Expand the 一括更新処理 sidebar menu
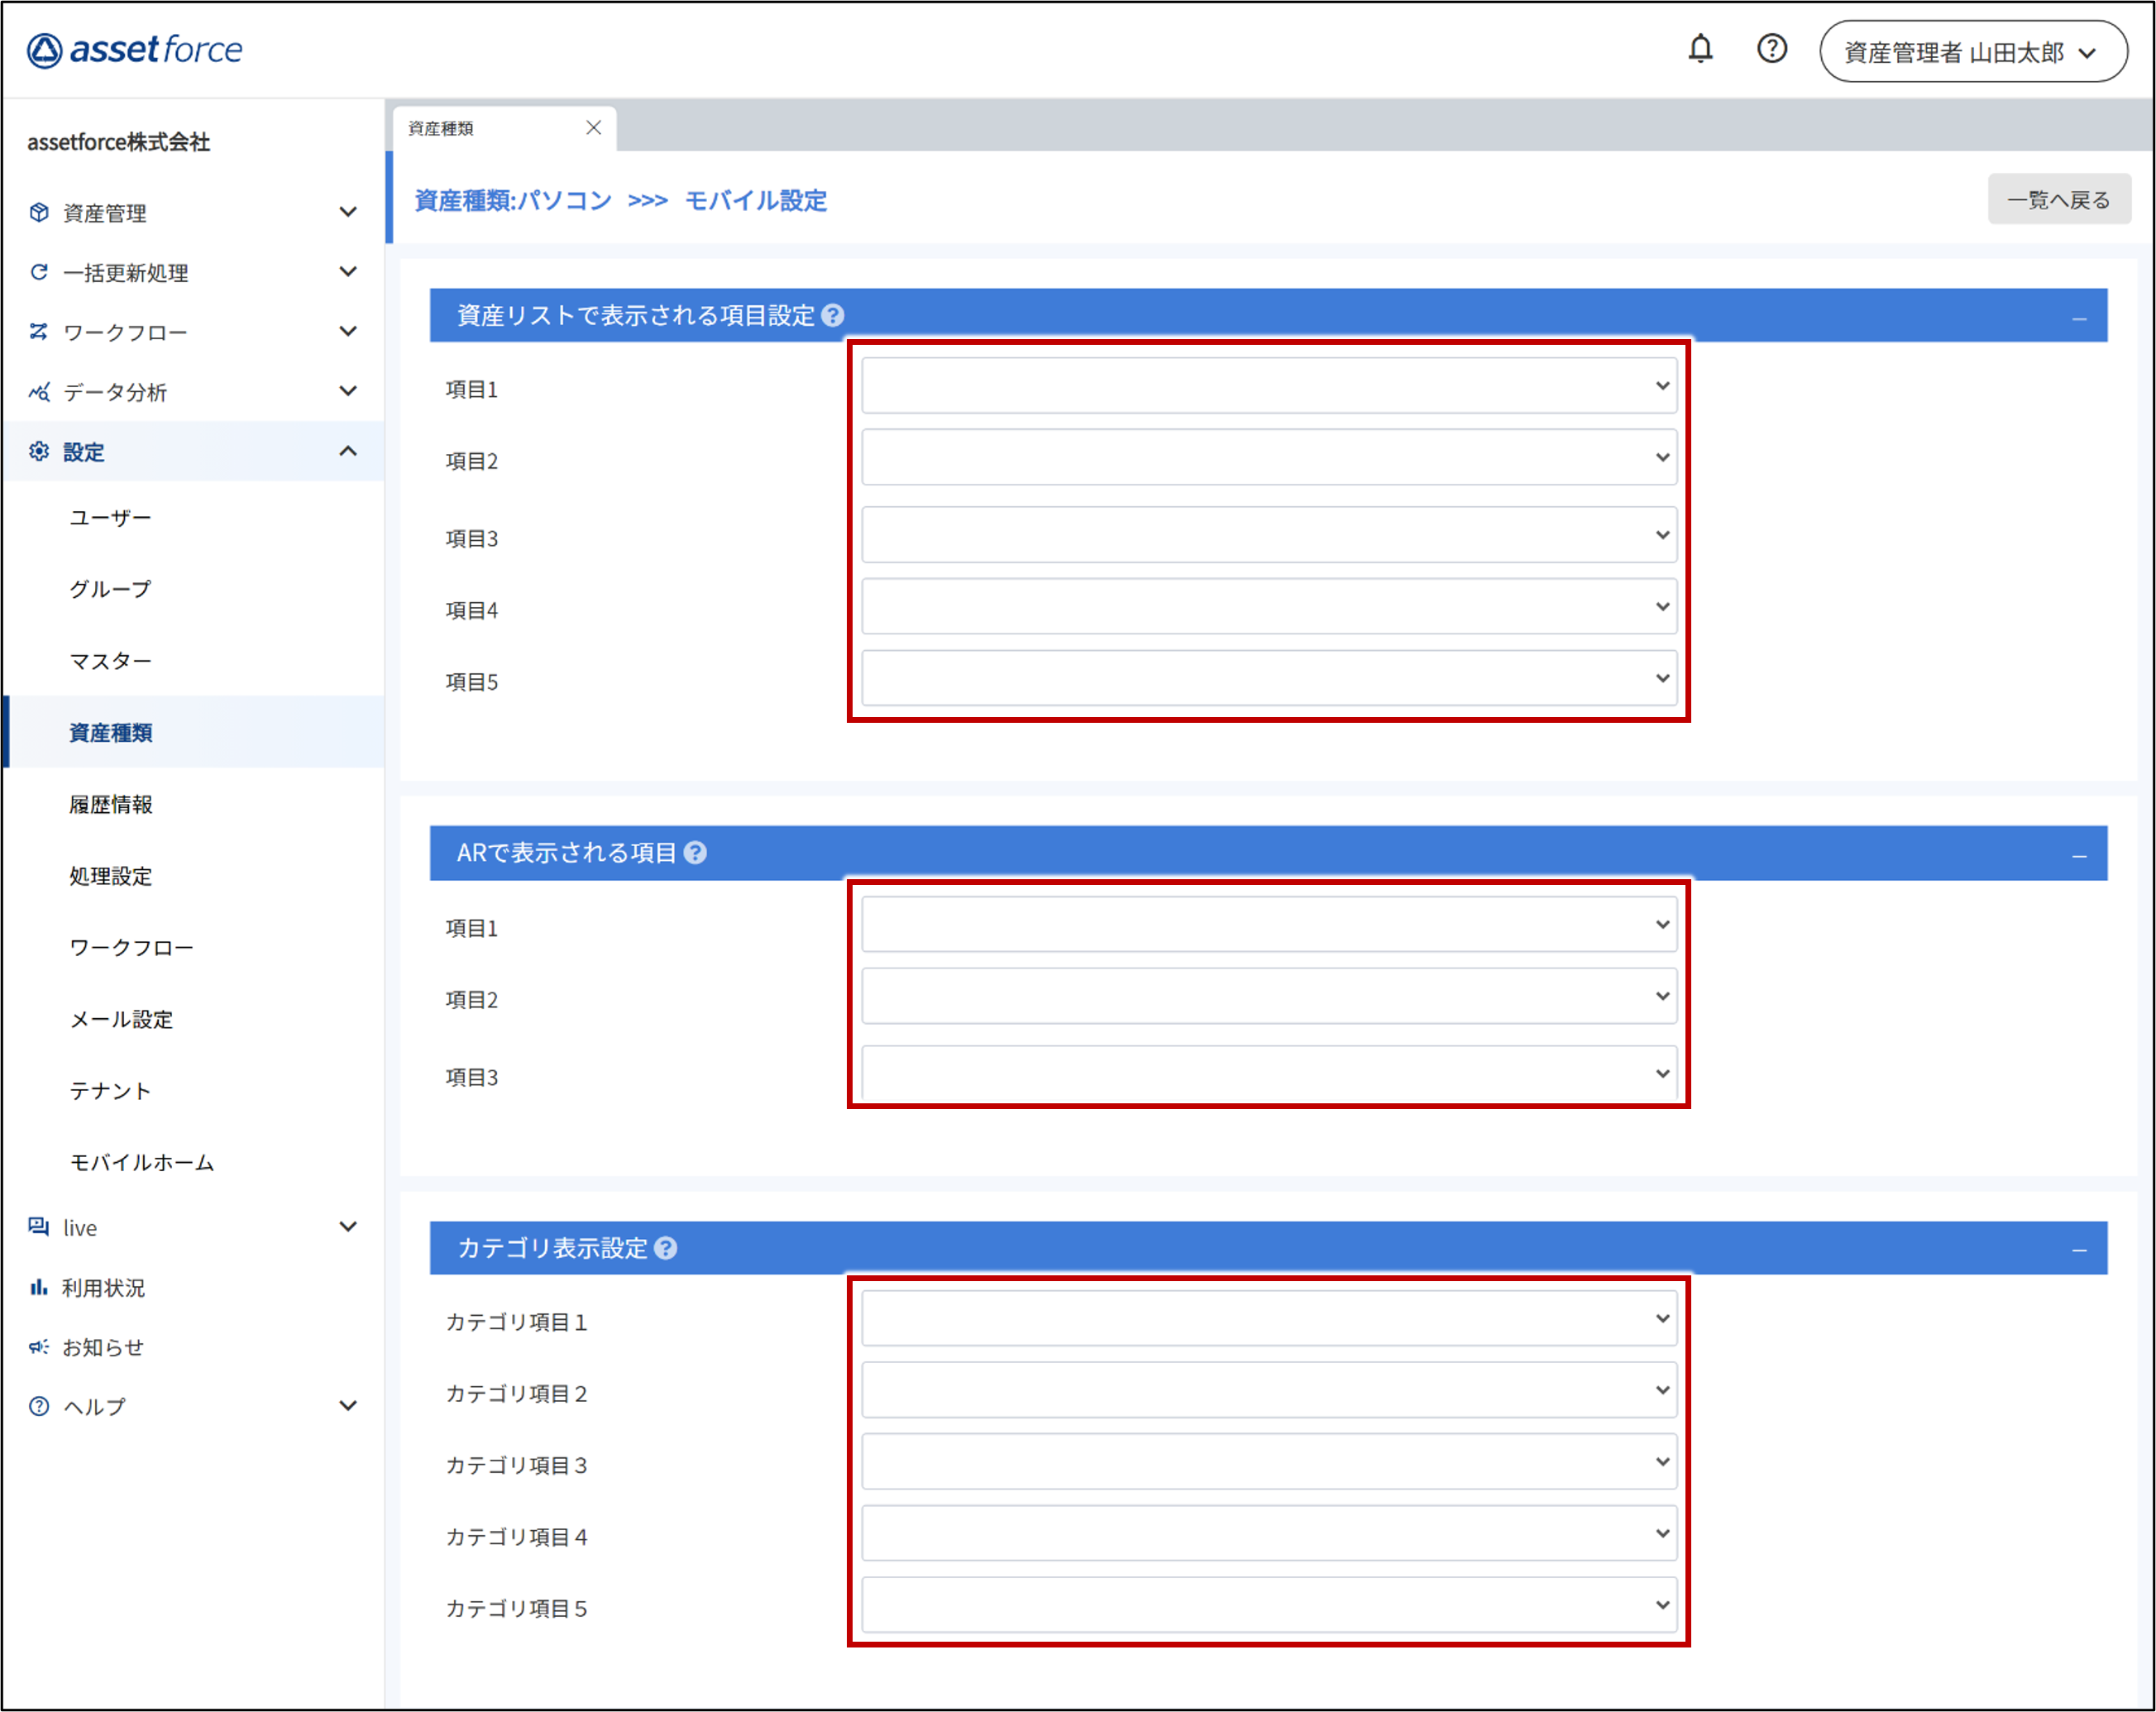Image resolution: width=2156 pixels, height=1712 pixels. click(348, 272)
